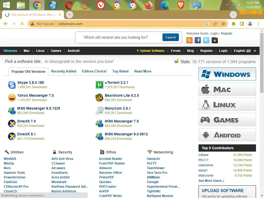Screen dimensions: 264x198
Task: Open Windows Start menu
Action: (x=6, y=5)
